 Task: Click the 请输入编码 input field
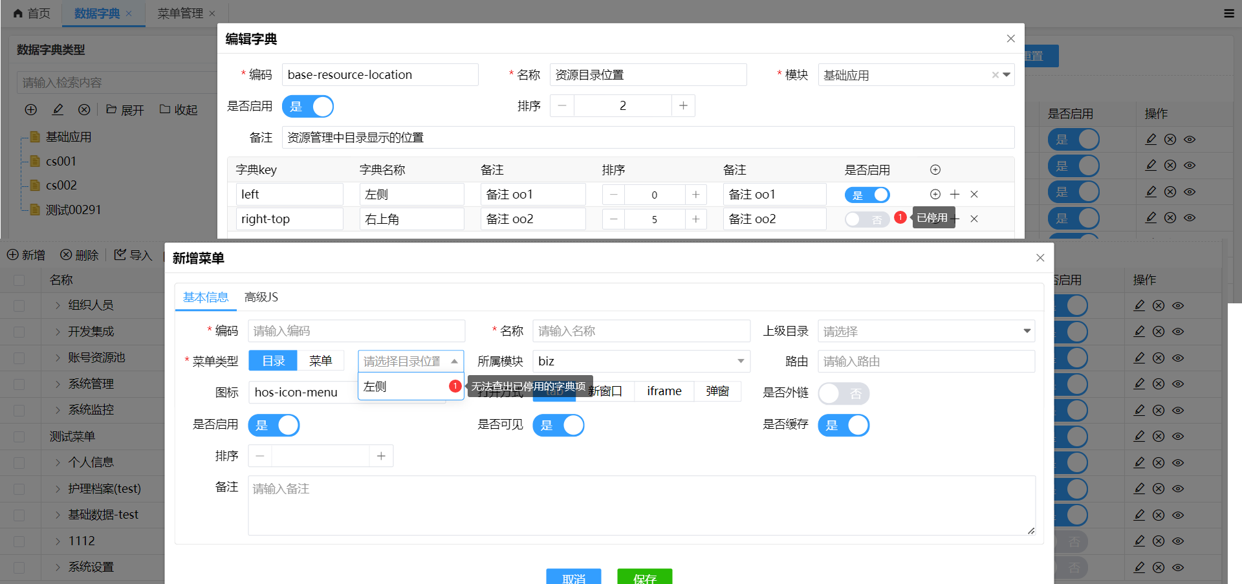click(x=356, y=330)
